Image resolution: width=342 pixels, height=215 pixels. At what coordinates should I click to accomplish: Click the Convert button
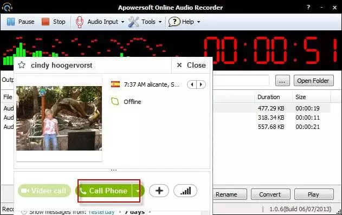click(270, 194)
